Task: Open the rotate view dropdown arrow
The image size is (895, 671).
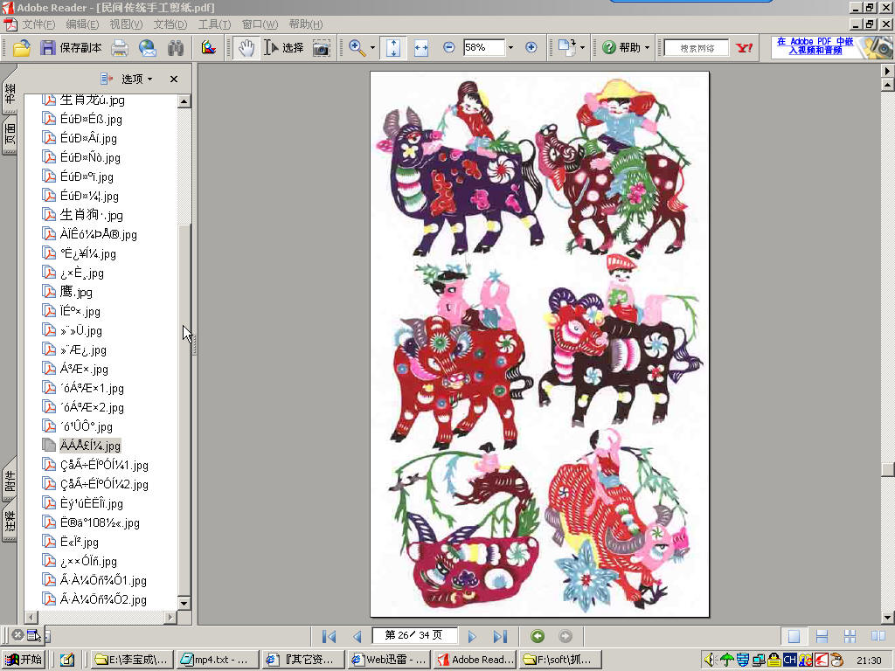Action: click(582, 48)
